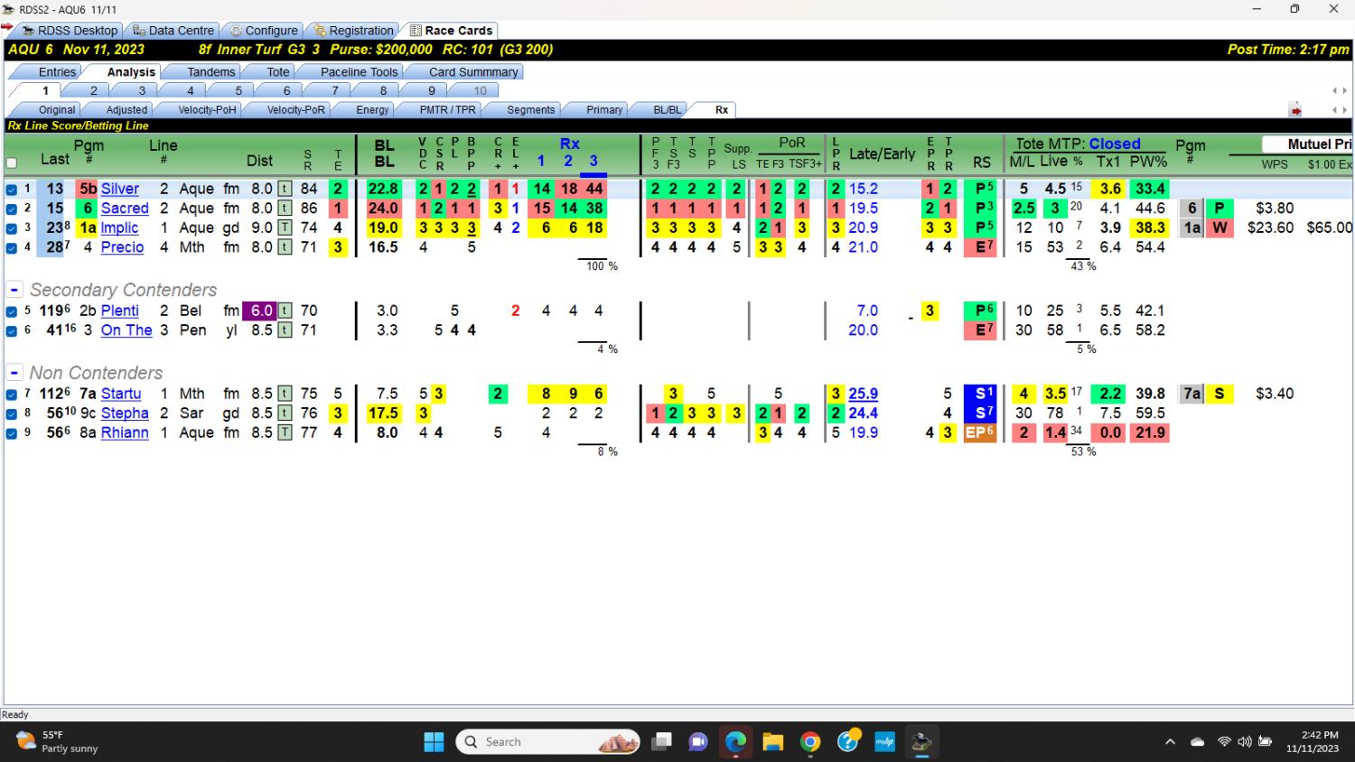Open the blue question-mark help app in taskbar
Image resolution: width=1355 pixels, height=762 pixels.
click(x=848, y=741)
